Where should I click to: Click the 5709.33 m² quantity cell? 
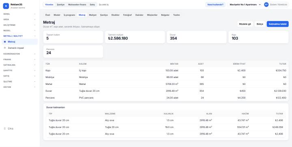(x=172, y=84)
